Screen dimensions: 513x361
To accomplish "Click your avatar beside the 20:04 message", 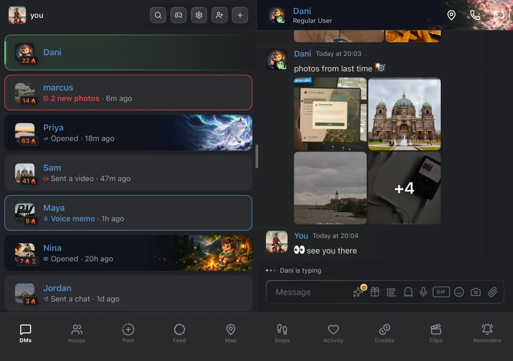I will 277,241.
